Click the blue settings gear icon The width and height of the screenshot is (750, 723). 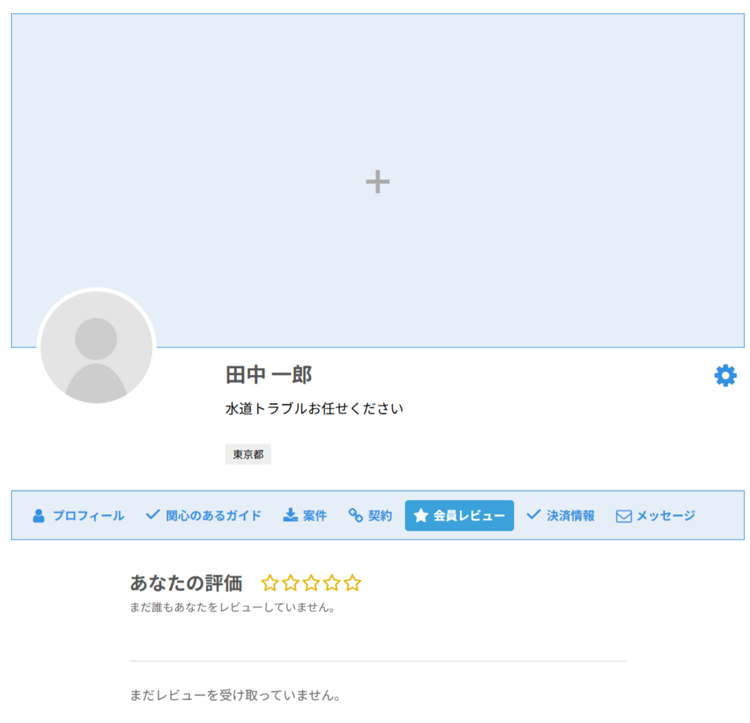point(725,376)
